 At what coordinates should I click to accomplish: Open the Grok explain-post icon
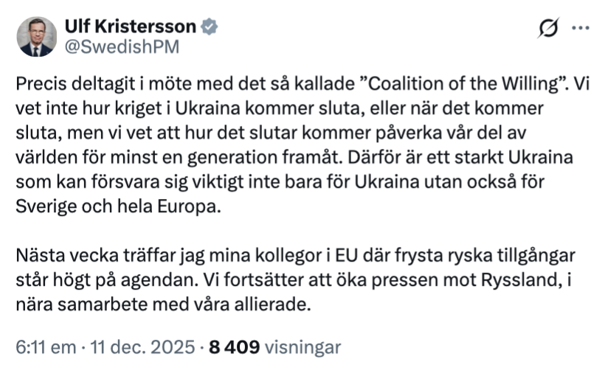pyautogui.click(x=548, y=29)
